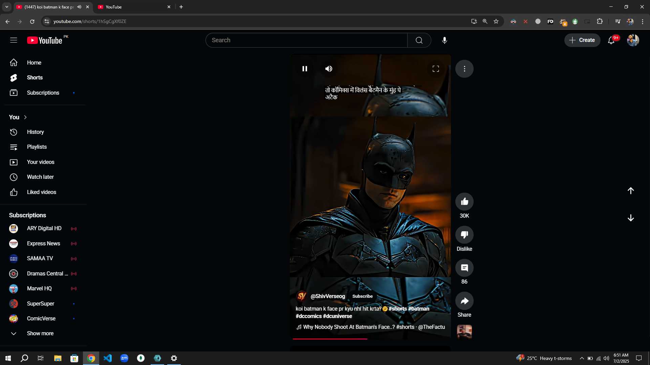Image resolution: width=650 pixels, height=365 pixels.
Task: Open Subscriptions in the sidebar
Action: pos(43,93)
